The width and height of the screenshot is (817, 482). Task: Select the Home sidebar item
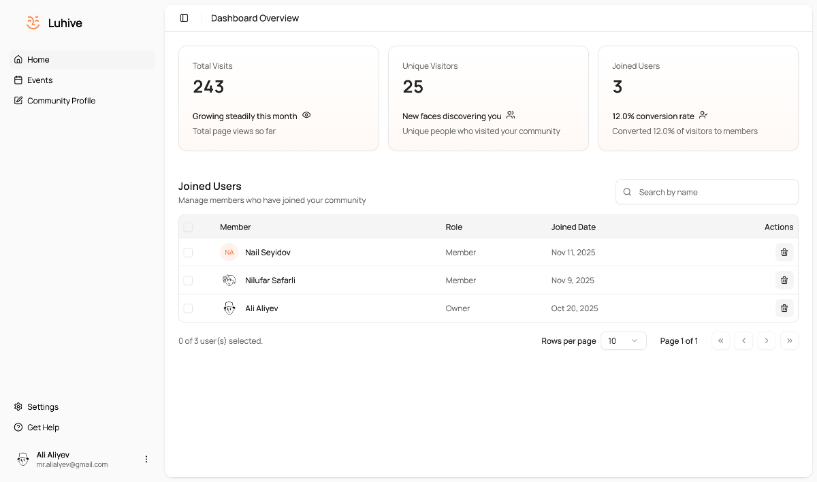point(38,60)
